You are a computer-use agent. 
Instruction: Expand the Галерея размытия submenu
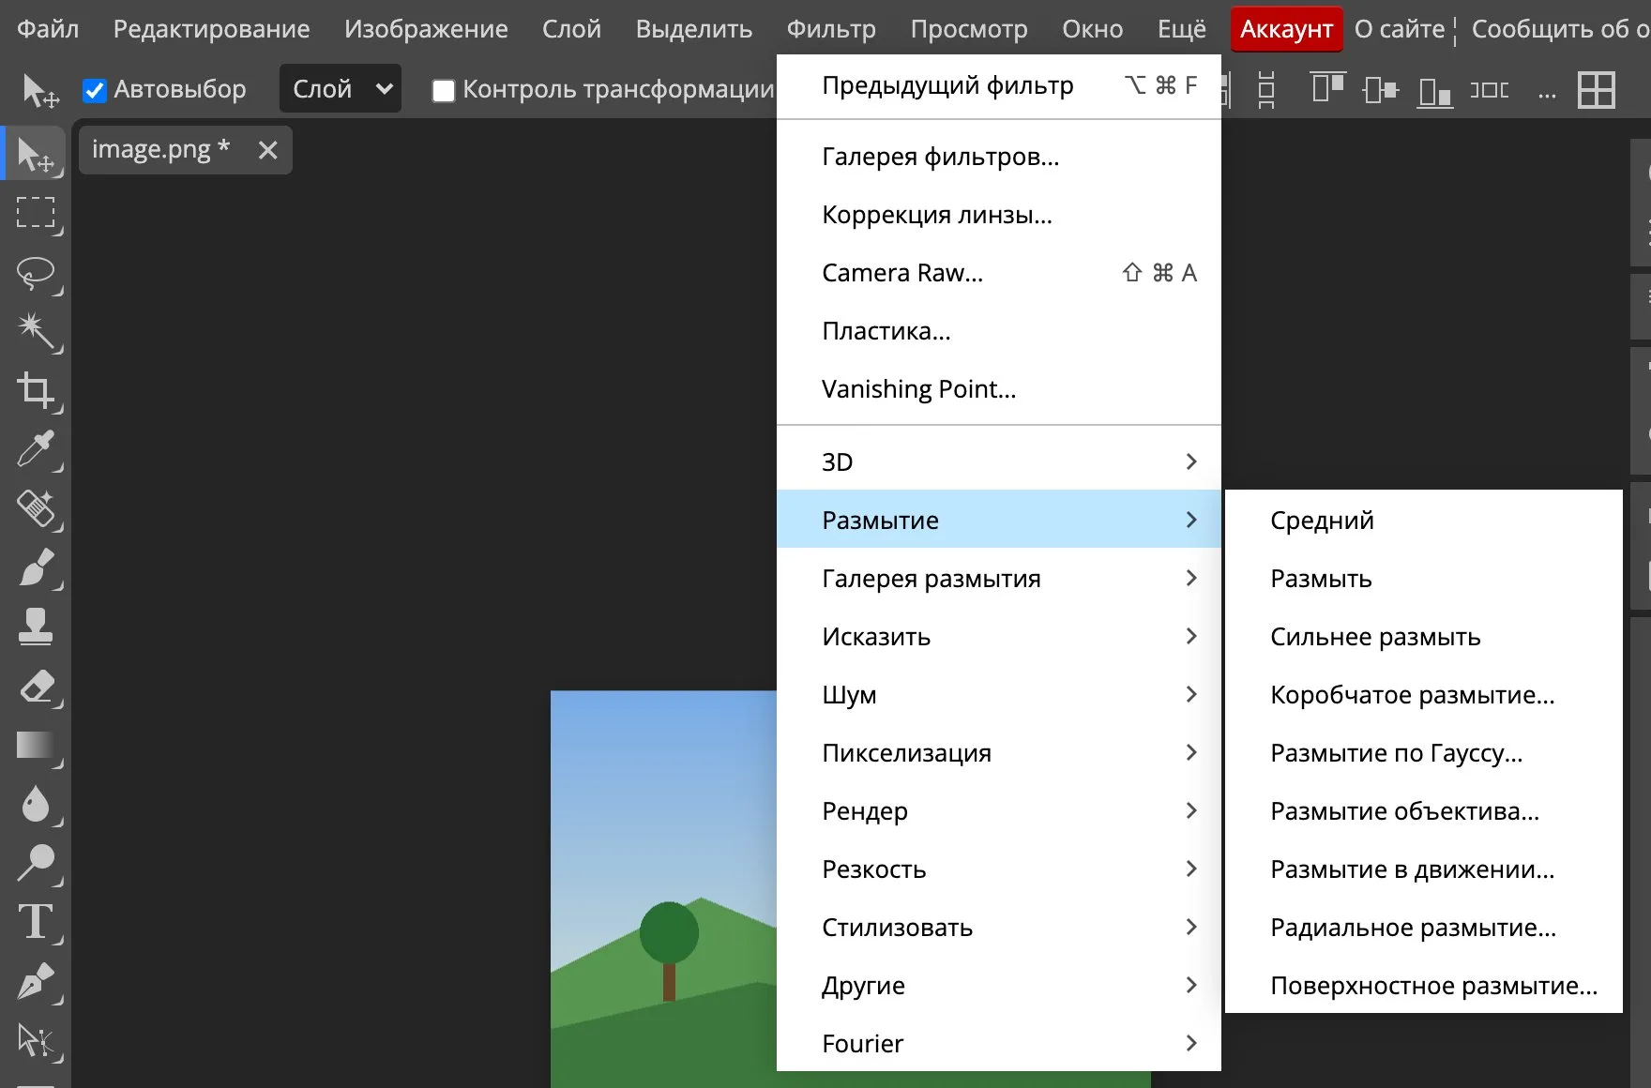(999, 578)
